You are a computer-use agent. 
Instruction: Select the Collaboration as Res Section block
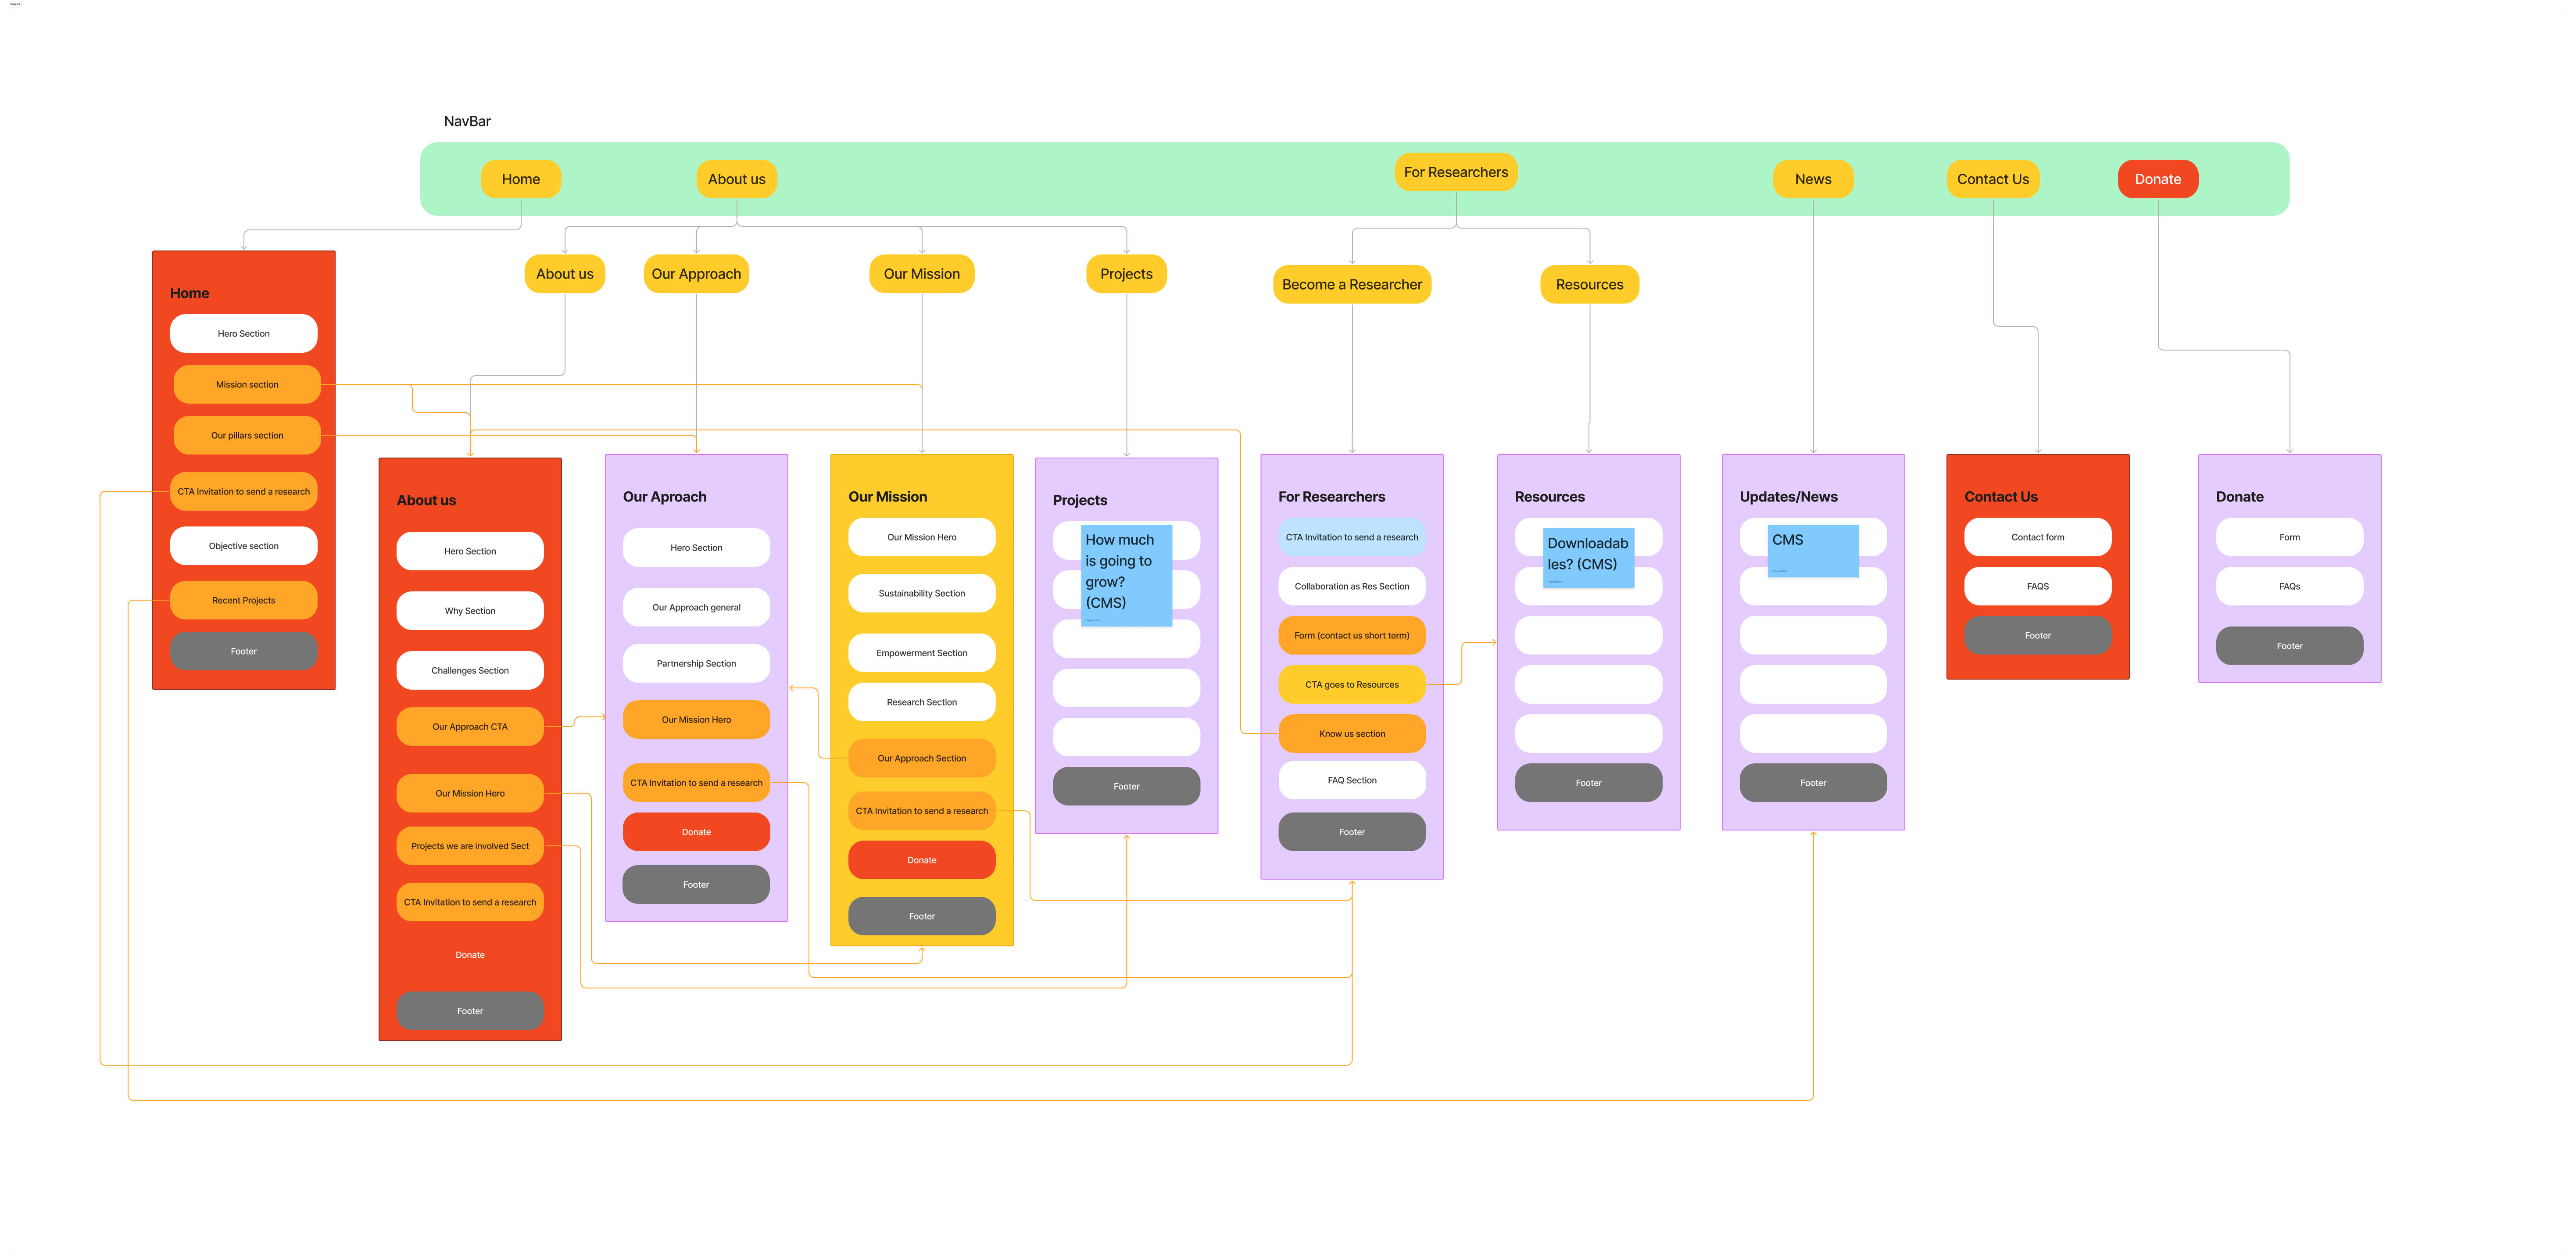click(1351, 586)
